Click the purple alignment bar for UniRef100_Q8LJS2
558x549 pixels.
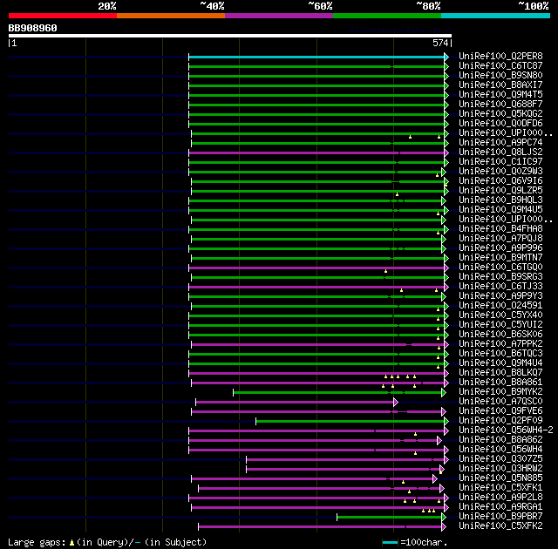coord(316,152)
